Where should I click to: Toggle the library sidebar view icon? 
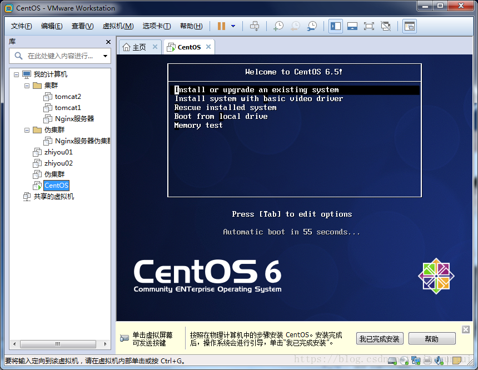click(335, 26)
